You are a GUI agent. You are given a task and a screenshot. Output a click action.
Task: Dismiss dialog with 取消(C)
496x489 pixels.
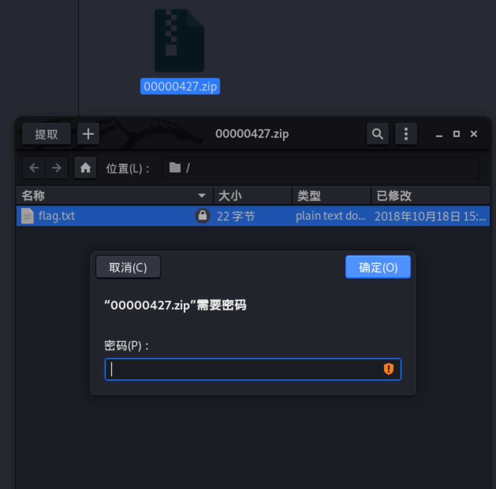(x=128, y=267)
